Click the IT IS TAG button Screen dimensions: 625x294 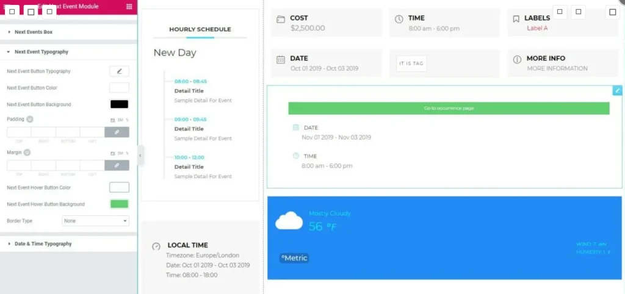[x=411, y=63]
